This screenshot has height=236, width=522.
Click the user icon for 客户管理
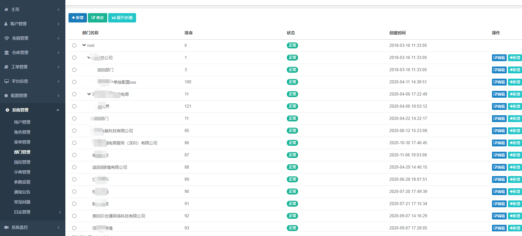pos(6,24)
